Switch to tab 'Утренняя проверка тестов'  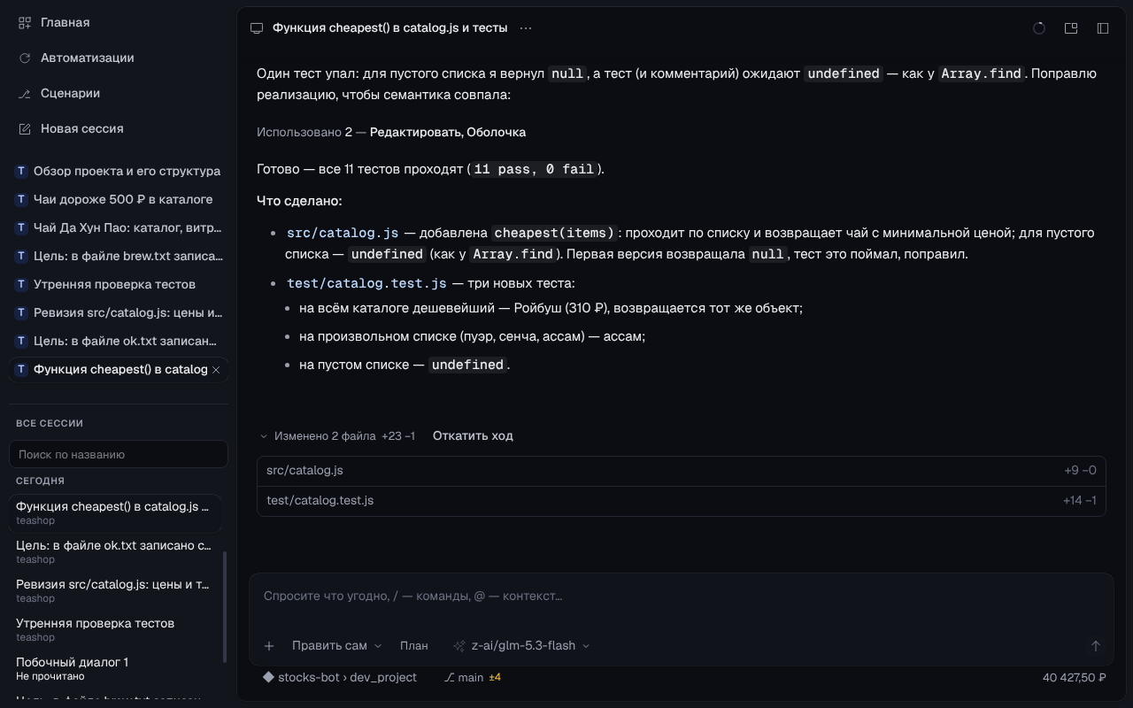pos(119,284)
